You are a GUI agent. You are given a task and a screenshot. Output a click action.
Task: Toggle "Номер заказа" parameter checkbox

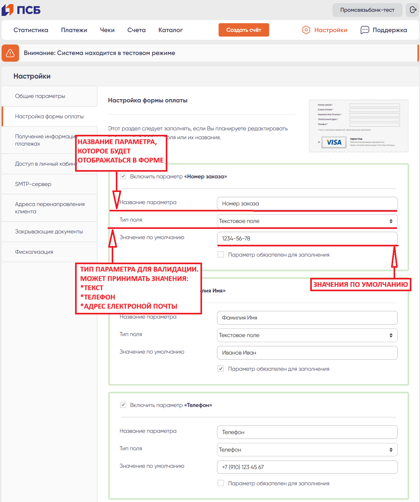(123, 176)
